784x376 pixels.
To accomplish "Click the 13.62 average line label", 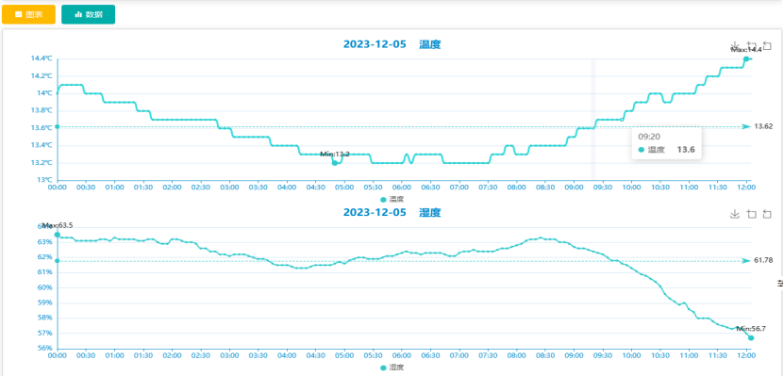I will tap(763, 127).
